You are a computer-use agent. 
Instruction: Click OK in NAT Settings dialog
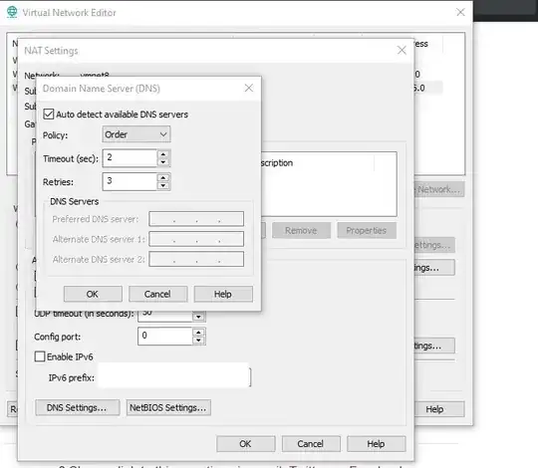(246, 444)
